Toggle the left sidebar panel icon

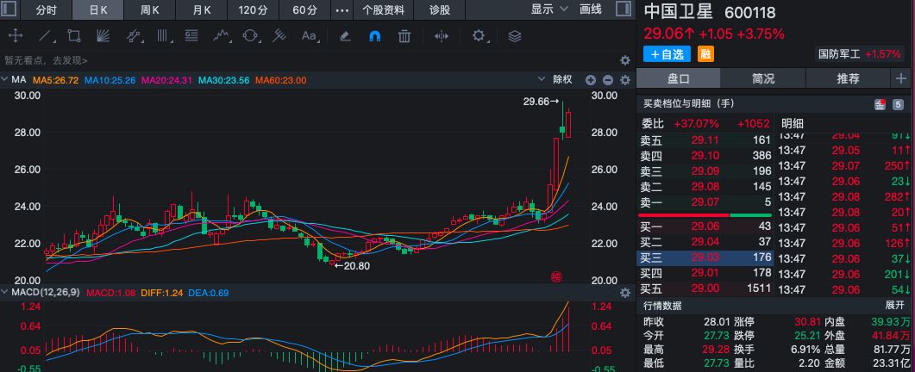click(x=10, y=9)
